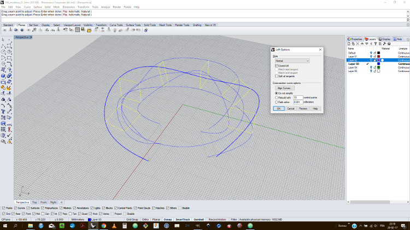This screenshot has width=410, height=230.
Task: Click Help button in Loft Options
Action: click(x=315, y=108)
